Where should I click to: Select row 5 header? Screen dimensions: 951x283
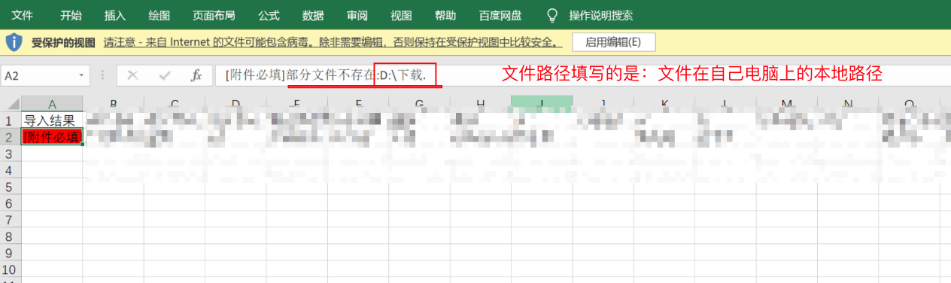point(11,187)
